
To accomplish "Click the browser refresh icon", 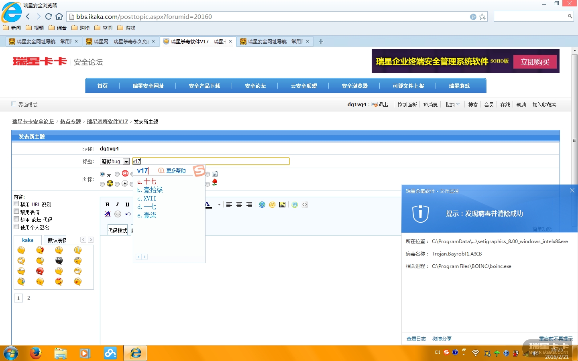I will coord(49,16).
